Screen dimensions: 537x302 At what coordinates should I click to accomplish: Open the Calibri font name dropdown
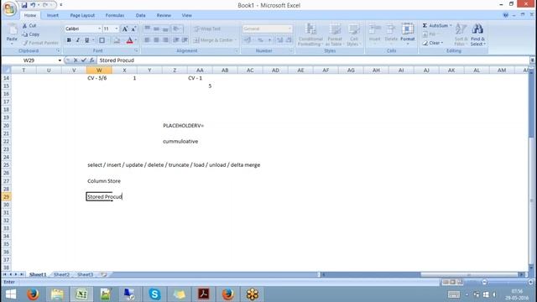(100, 29)
